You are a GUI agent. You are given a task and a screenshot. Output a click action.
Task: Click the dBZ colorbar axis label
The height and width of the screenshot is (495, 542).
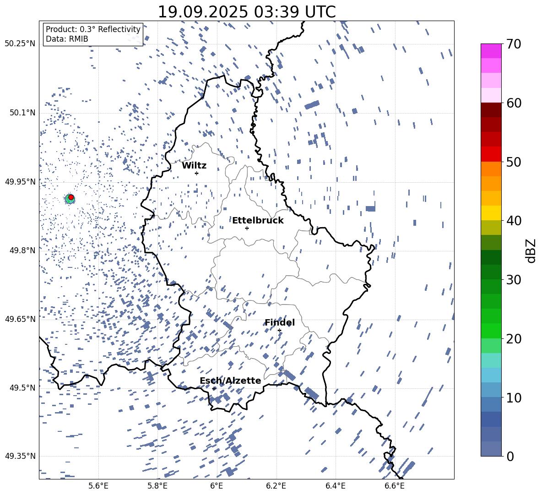(531, 250)
